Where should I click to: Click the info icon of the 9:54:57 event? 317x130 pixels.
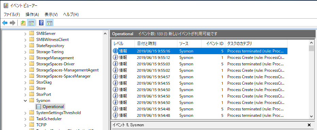(115, 77)
